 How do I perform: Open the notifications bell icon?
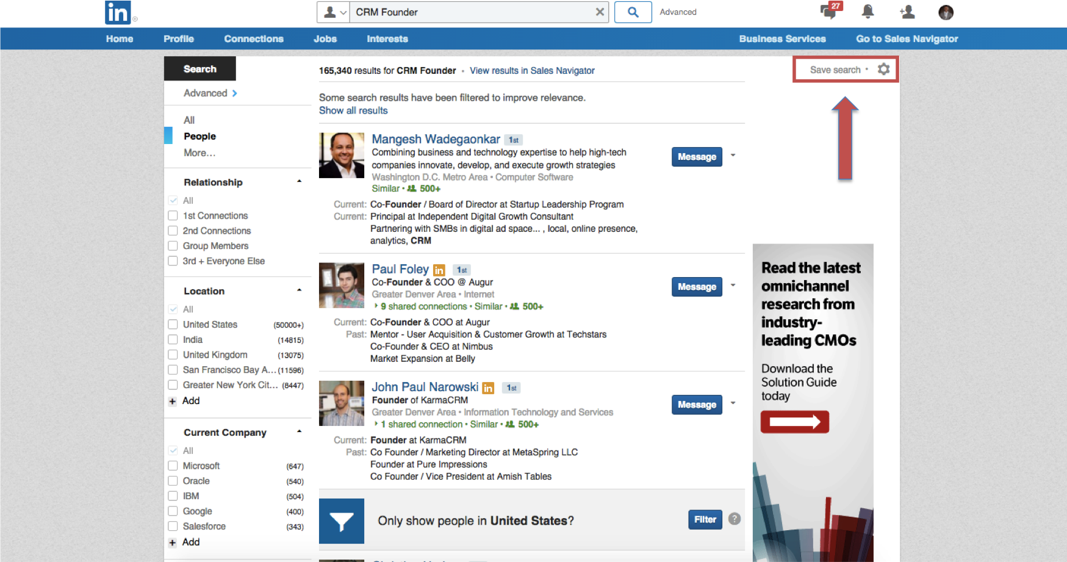pos(868,12)
